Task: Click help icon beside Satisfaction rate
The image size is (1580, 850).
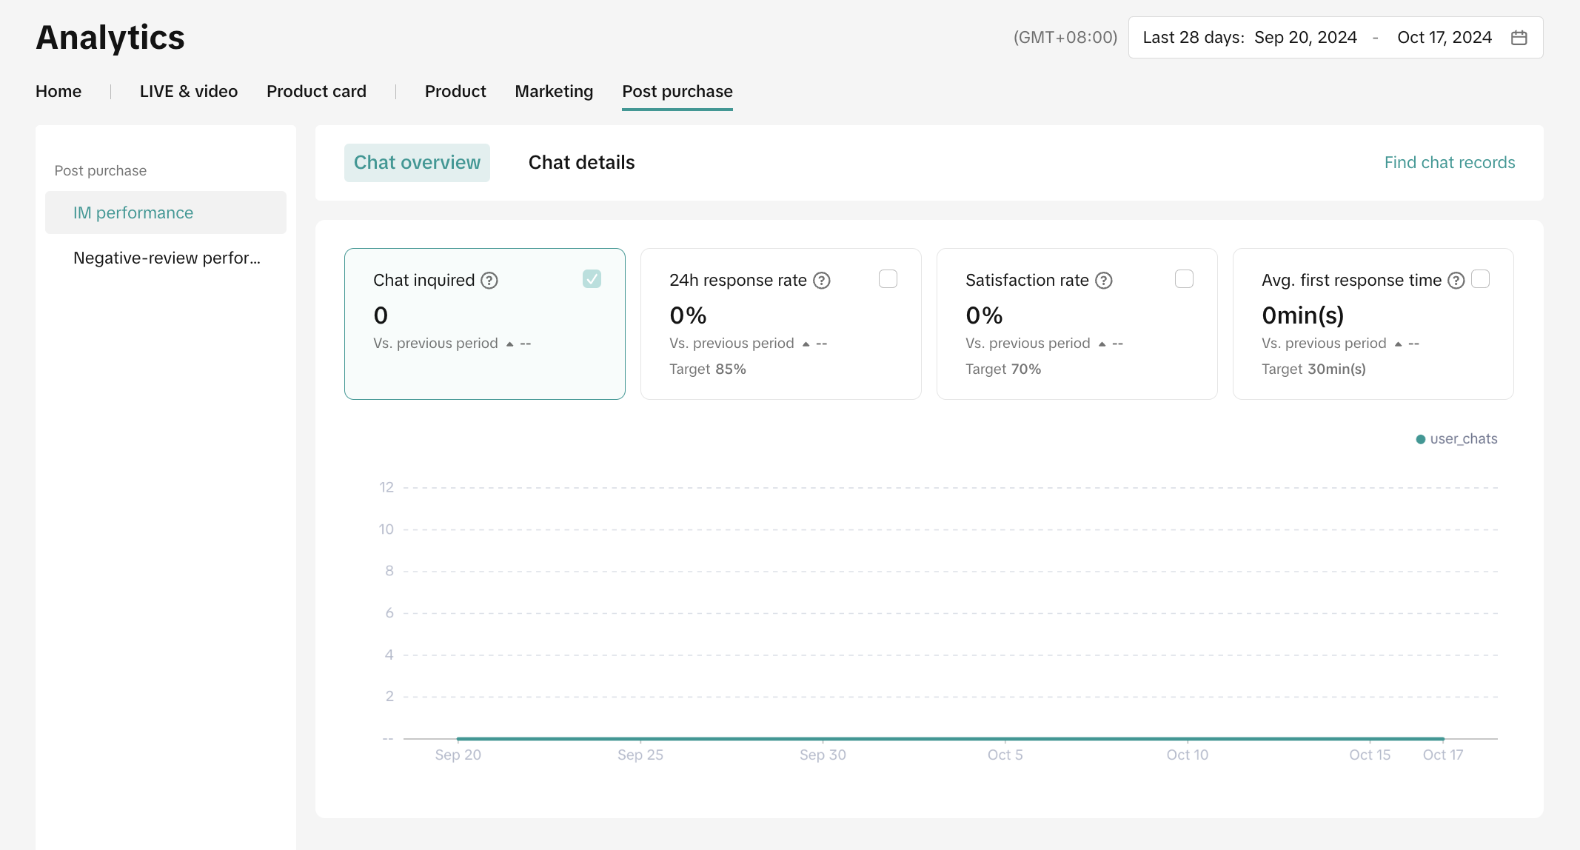Action: 1104,281
